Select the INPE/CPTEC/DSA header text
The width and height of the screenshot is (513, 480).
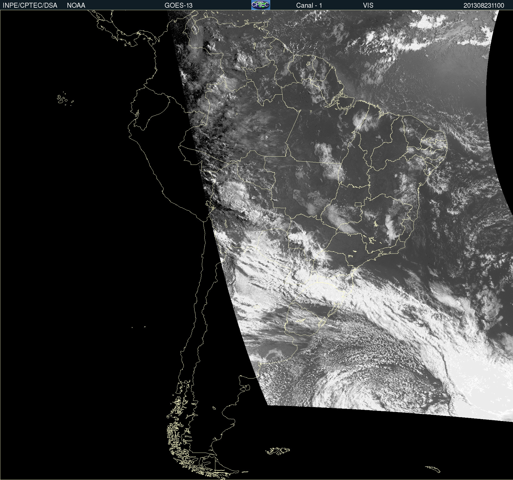pos(30,5)
